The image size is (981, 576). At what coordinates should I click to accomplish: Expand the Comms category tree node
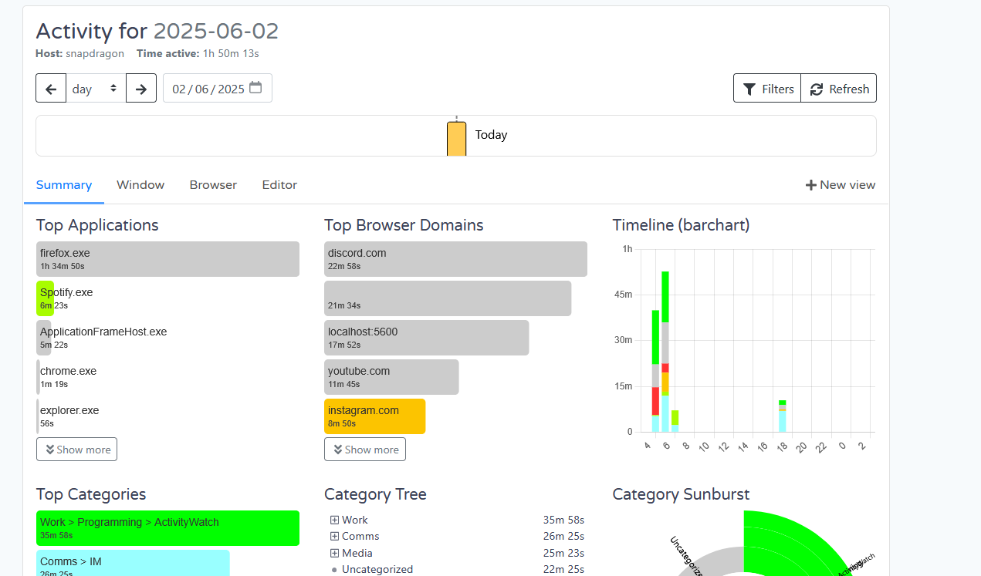[x=334, y=537]
